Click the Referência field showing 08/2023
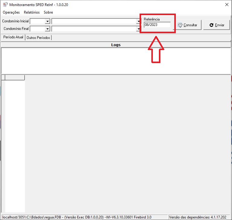This screenshot has height=220, width=232. [x=157, y=25]
